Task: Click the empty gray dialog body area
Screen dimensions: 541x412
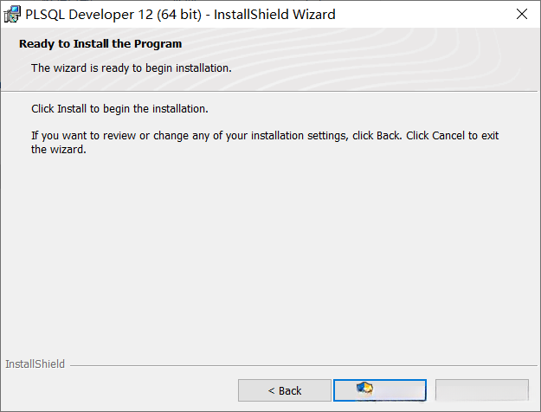Action: point(270,260)
